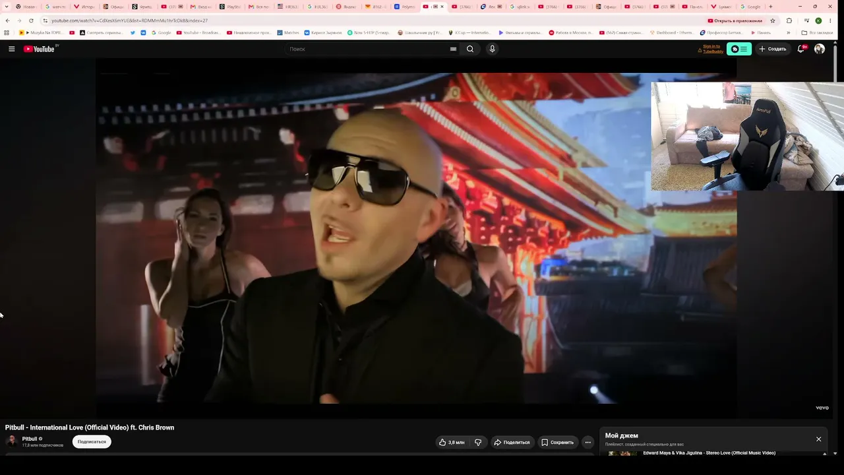Click the search magnifier button

click(x=470, y=49)
